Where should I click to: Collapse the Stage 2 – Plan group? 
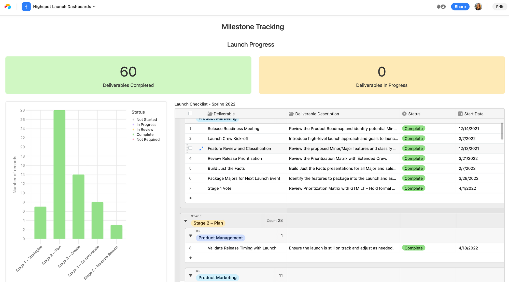[186, 221]
